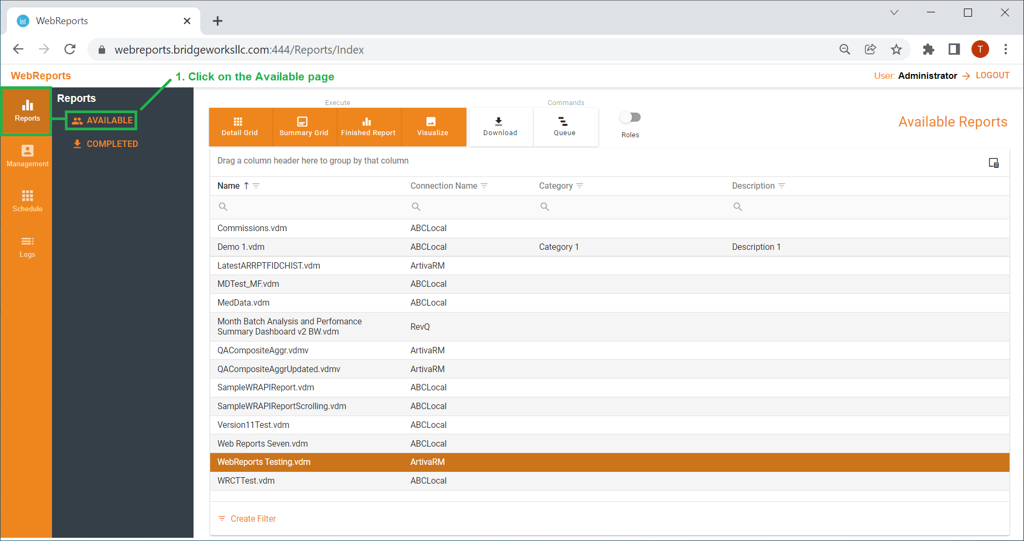Viewport: 1024px width, 541px height.
Task: Click the Category search field
Action: [628, 206]
